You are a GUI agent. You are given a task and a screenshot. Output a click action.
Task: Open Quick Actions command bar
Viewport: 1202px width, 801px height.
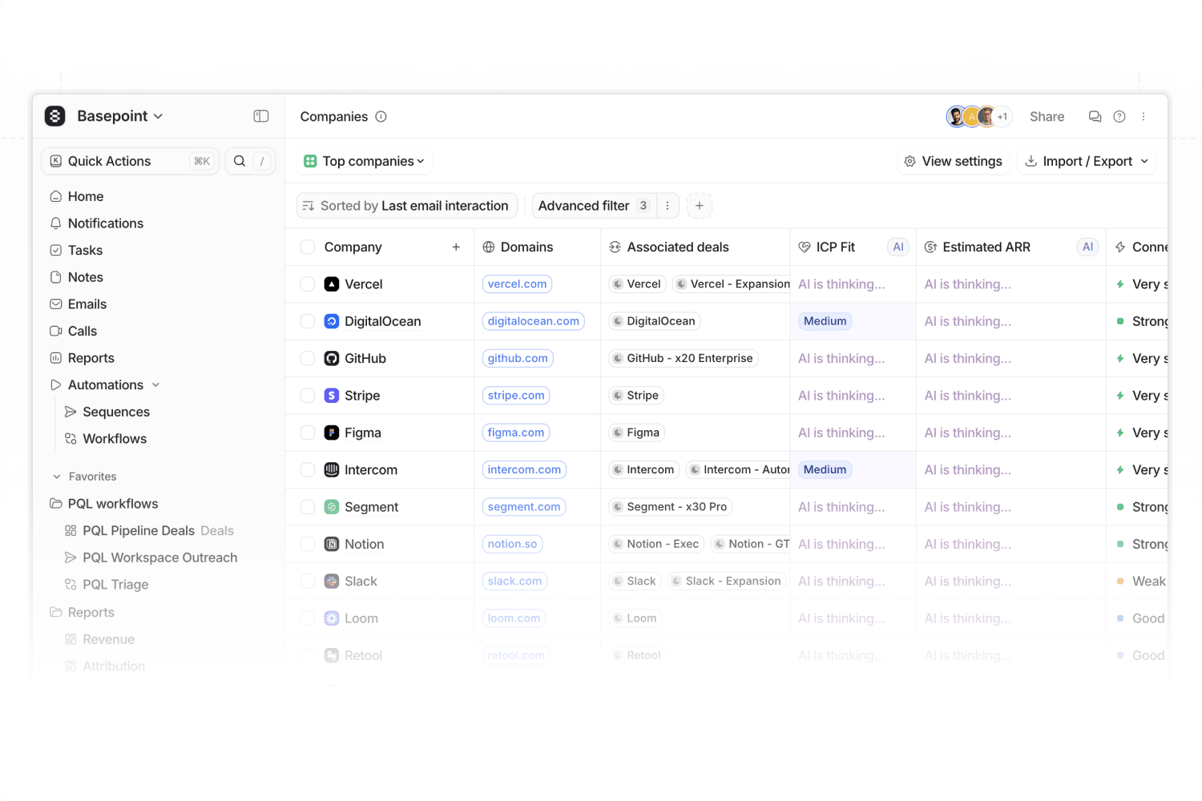[130, 161]
